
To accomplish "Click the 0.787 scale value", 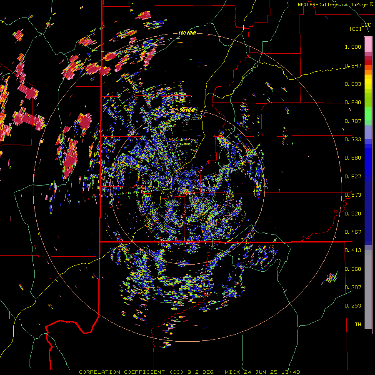I will coord(353,121).
